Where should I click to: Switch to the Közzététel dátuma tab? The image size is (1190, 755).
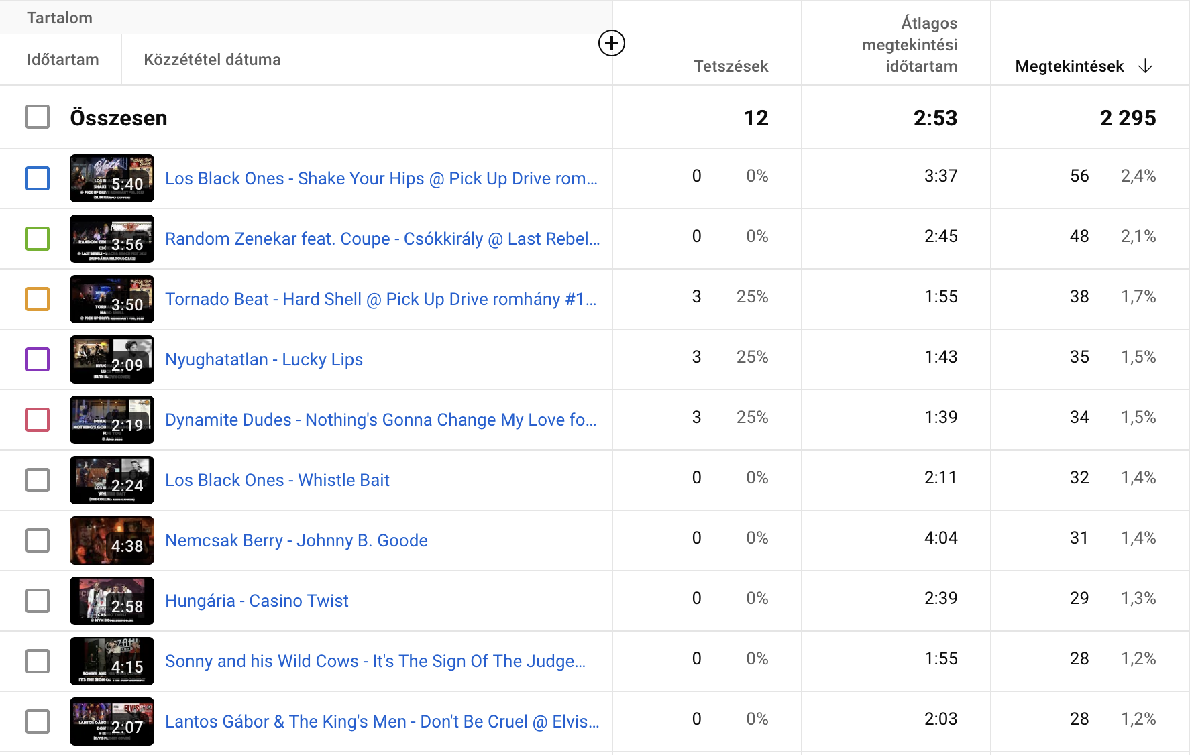coord(212,60)
